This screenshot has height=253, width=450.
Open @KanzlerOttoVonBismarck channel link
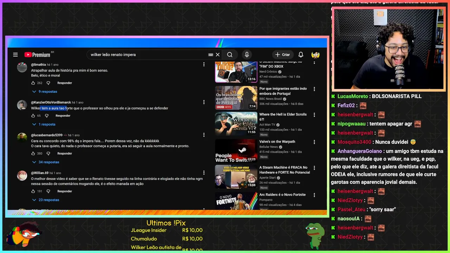click(x=51, y=102)
